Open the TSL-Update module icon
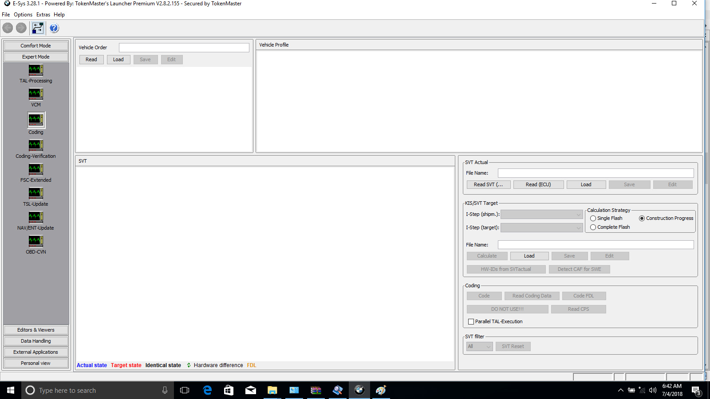Viewport: 710px width, 399px height. click(x=36, y=193)
